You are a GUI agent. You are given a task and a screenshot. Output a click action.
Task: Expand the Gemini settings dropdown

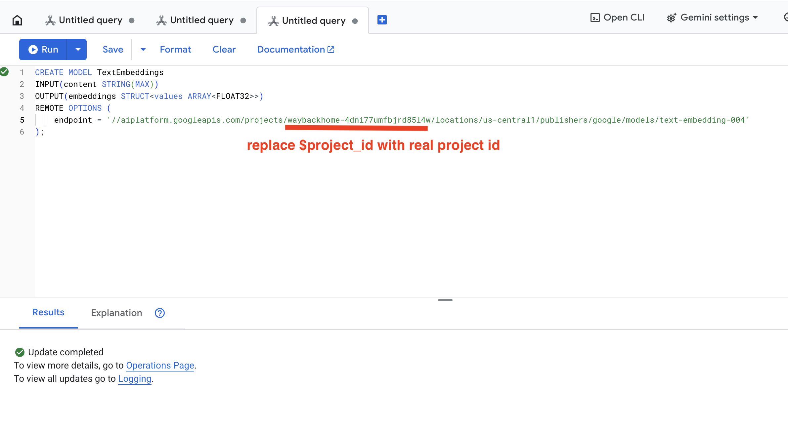[x=755, y=18]
